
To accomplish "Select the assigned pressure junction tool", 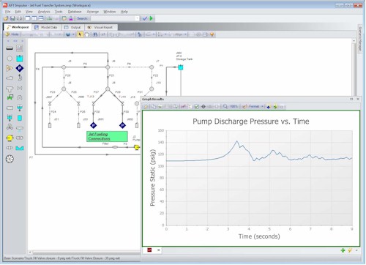I will pyautogui.click(x=20, y=68).
